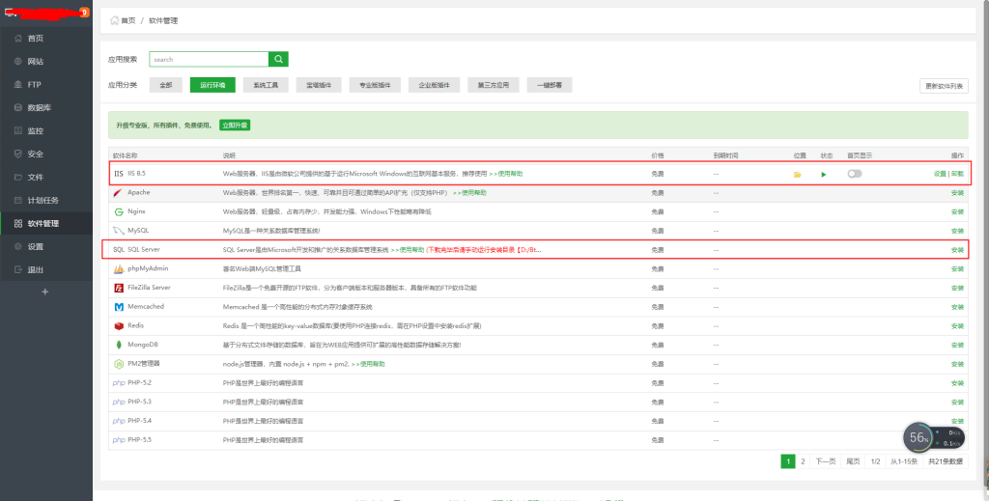The image size is (989, 501).
Task: Install Apache via its 安装 link
Action: [x=957, y=193]
